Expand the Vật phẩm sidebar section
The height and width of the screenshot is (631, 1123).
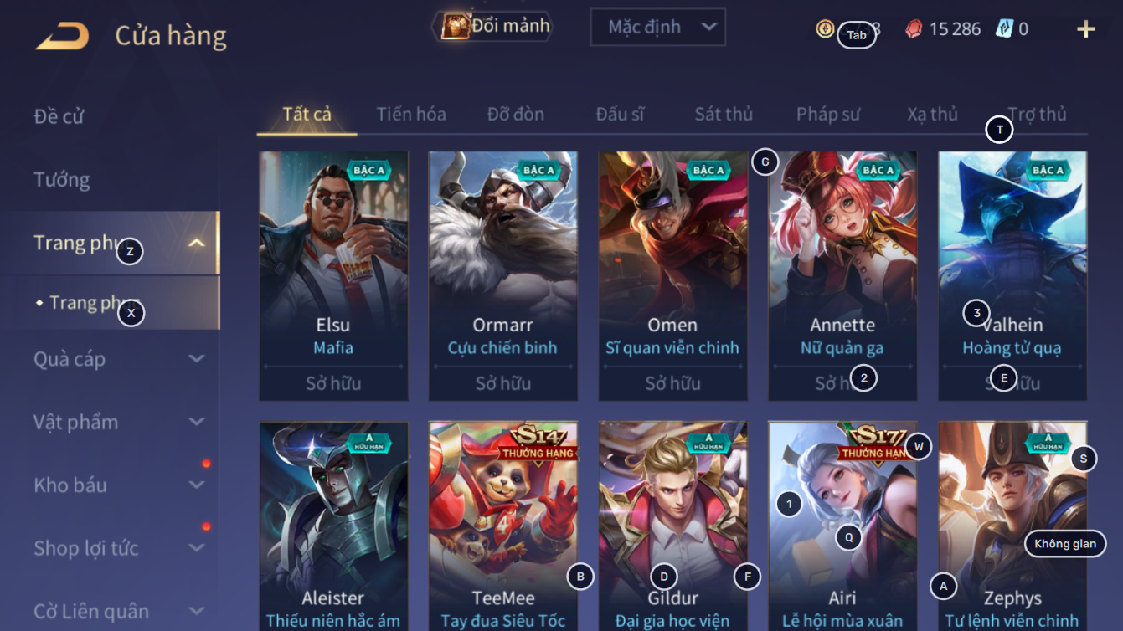(x=196, y=422)
